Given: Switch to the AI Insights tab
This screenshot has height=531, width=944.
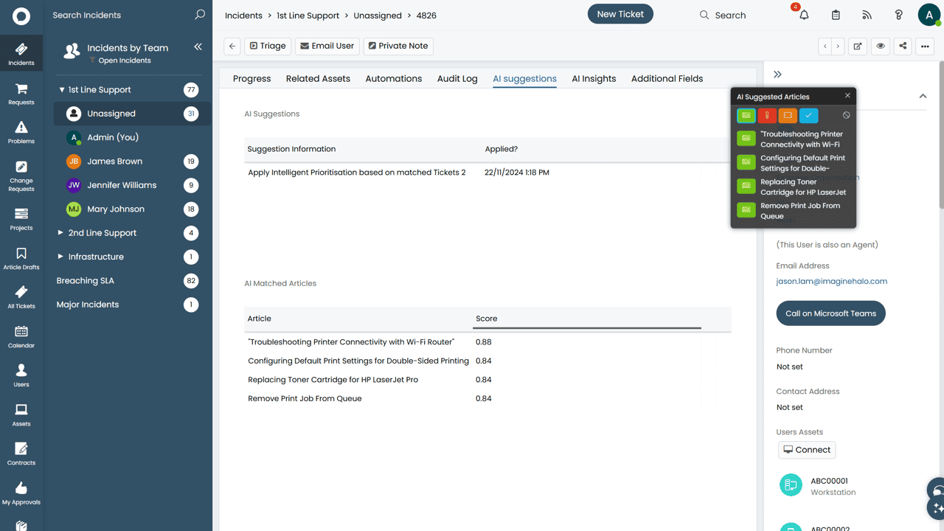Looking at the screenshot, I should [x=594, y=78].
